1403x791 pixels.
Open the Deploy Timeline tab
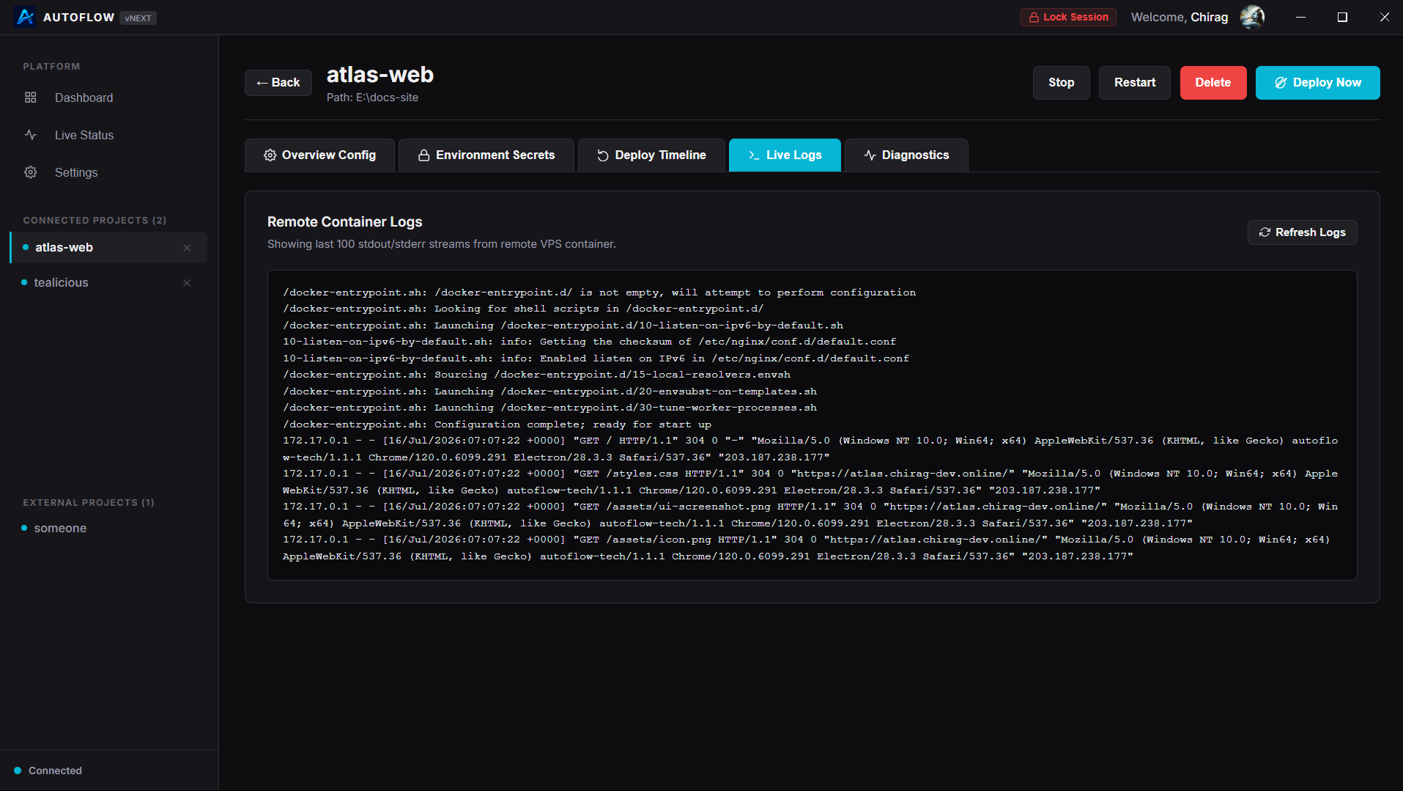(651, 155)
